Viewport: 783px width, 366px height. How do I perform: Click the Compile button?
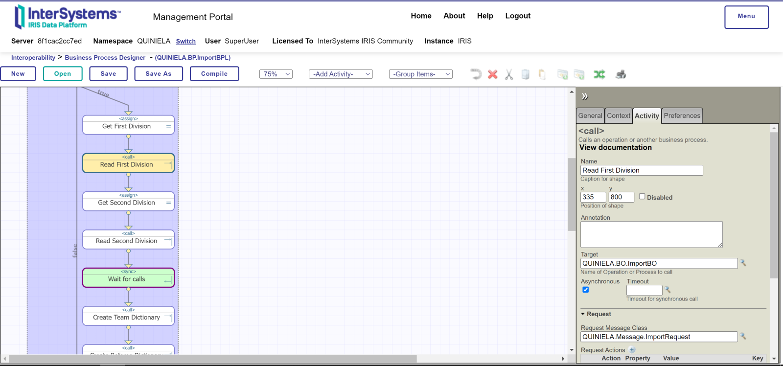coord(214,74)
